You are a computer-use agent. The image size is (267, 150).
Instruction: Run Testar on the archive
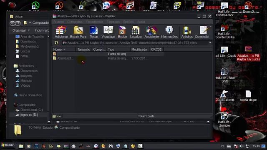point(94,32)
